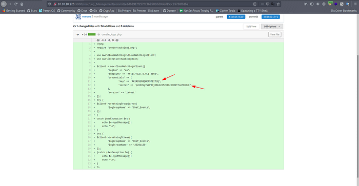This screenshot has width=359, height=186.
Task: Open the NetSecFocus Trophy Room bookmark
Action: click(x=196, y=11)
